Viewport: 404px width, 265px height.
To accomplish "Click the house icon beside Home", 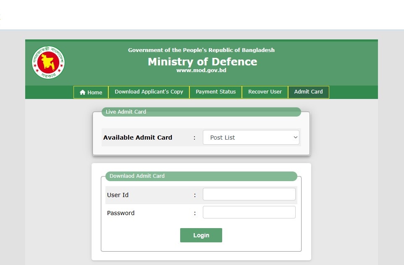I will pyautogui.click(x=82, y=92).
